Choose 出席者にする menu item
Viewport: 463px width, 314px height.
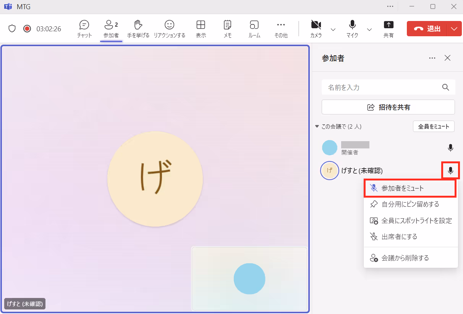tap(411, 237)
